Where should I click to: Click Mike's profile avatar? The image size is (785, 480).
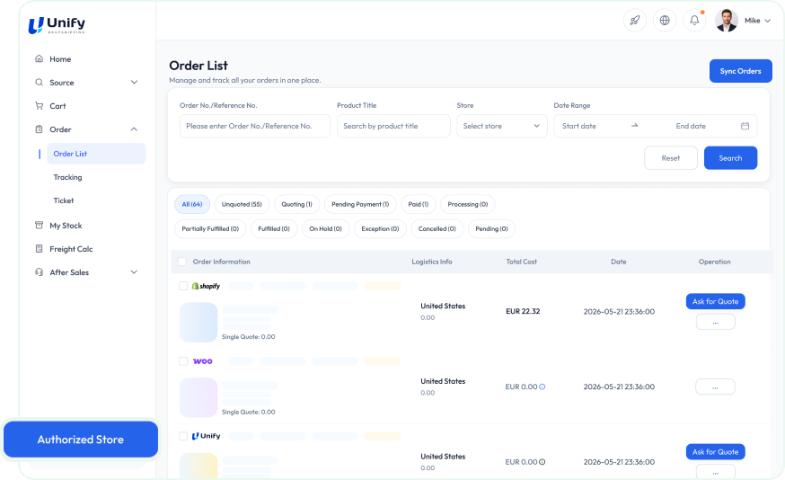click(727, 21)
